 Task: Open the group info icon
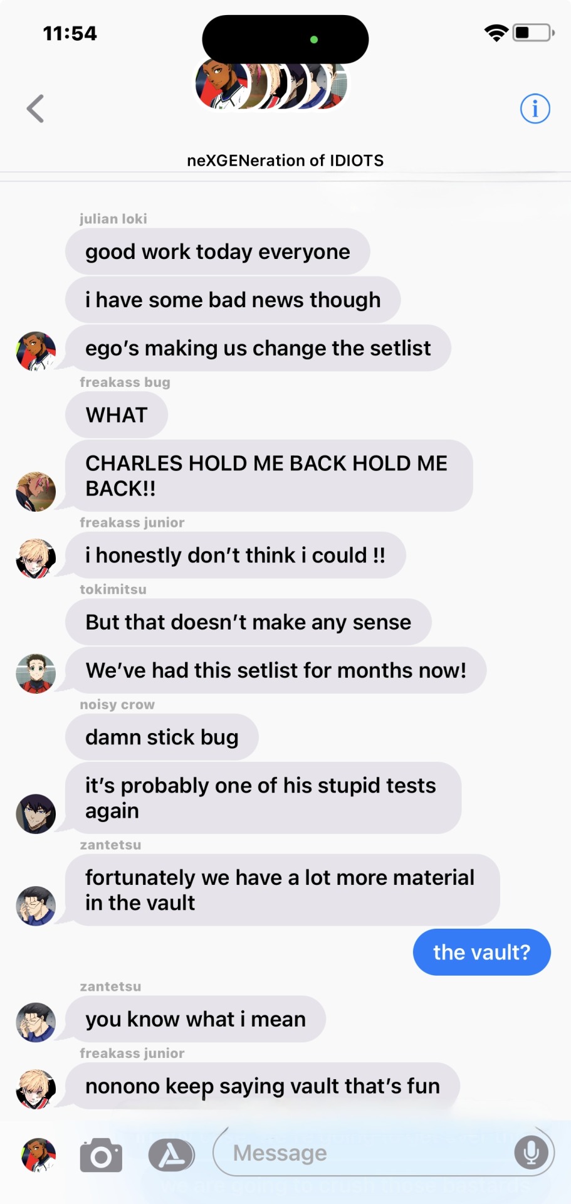tap(535, 108)
